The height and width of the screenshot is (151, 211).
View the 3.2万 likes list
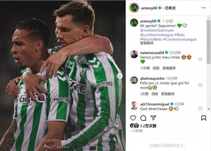tap(148, 126)
